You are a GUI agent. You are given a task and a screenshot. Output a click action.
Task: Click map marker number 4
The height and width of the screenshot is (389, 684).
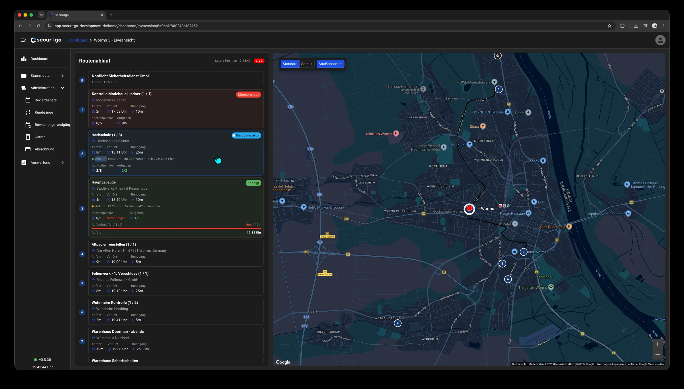click(x=398, y=323)
